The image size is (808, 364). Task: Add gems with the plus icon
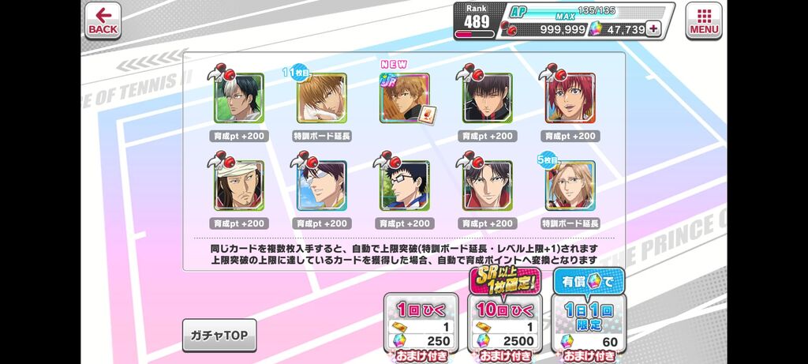pyautogui.click(x=653, y=29)
